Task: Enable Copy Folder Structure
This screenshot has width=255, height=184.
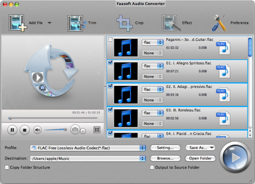Action: point(7,167)
